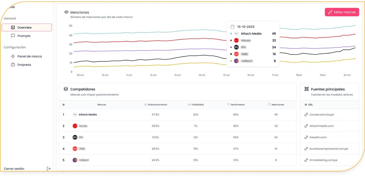Click the link icon beside consecuencias.pe
Screen dimensions: 365x178
click(306, 114)
